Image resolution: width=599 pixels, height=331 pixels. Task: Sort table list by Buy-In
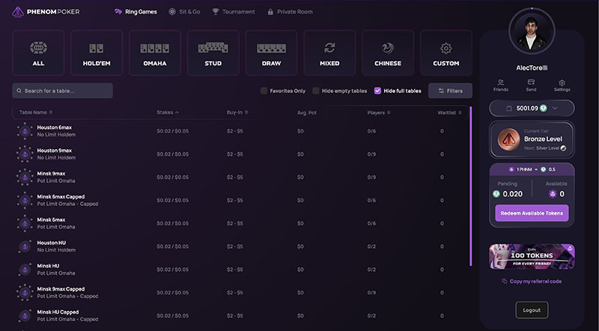pos(237,112)
